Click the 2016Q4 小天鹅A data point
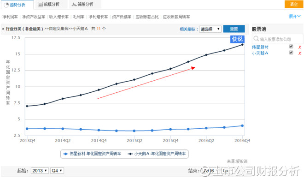The image size is (304, 179). click(x=242, y=45)
